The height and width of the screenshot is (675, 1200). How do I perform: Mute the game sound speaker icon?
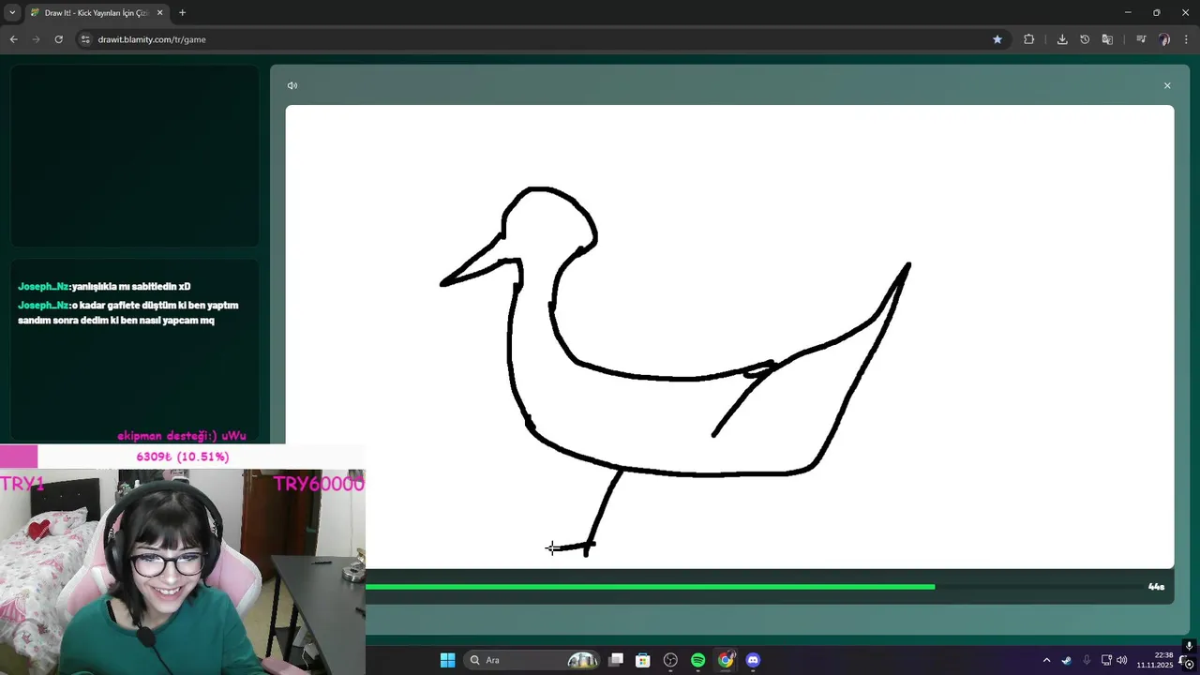pos(292,85)
